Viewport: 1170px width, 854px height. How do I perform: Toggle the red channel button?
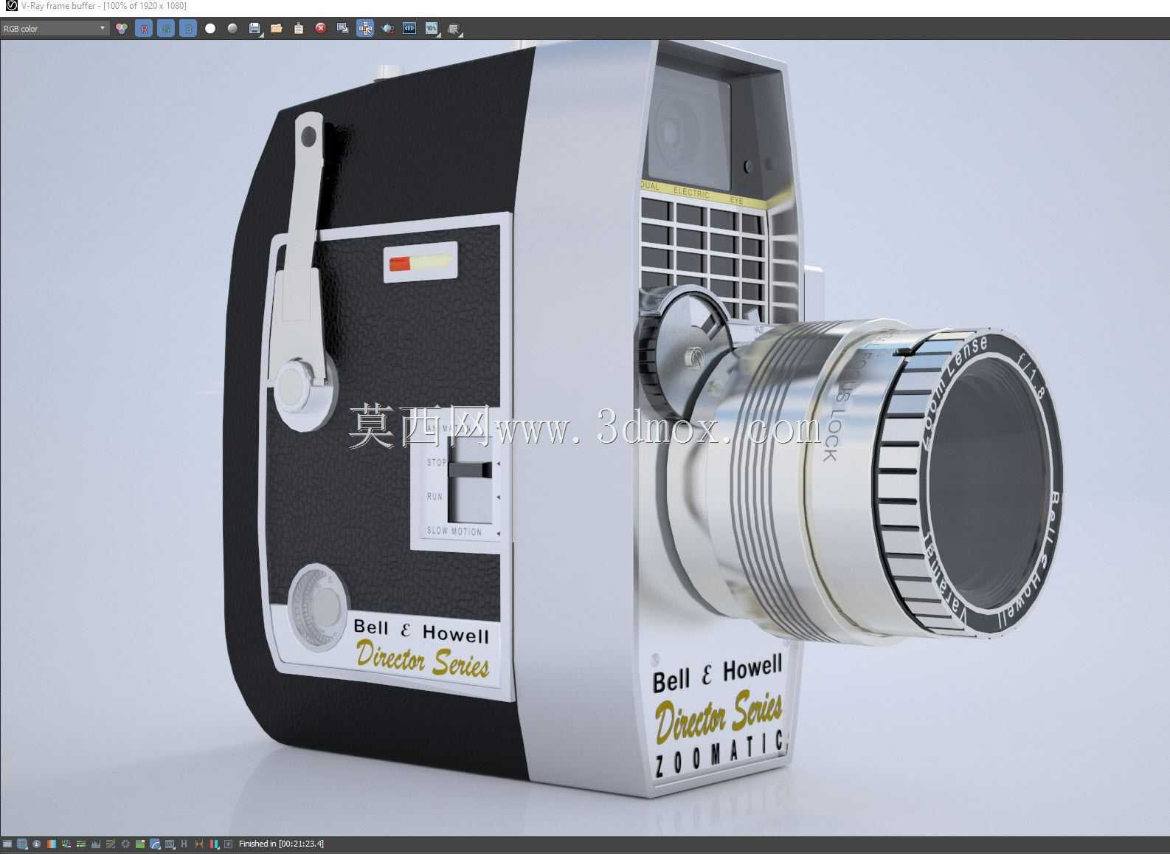(x=144, y=29)
